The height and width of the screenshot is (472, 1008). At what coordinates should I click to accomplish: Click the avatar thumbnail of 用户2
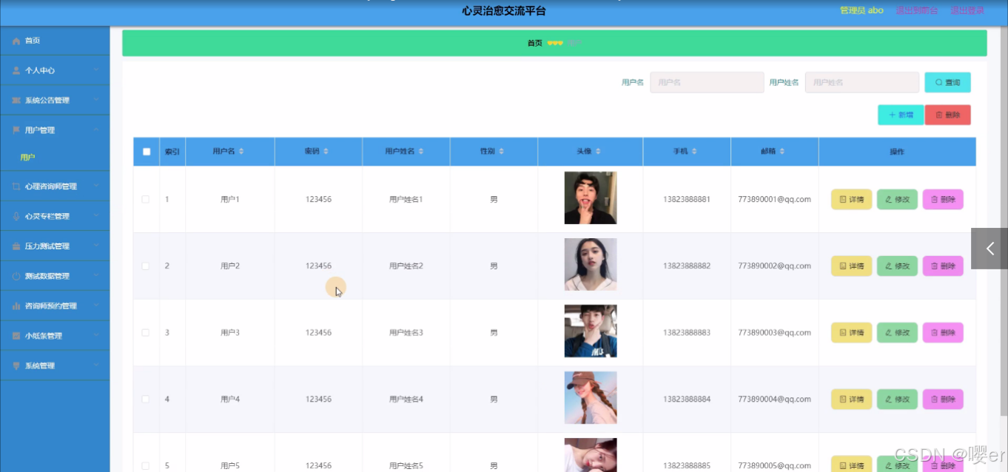click(x=591, y=265)
